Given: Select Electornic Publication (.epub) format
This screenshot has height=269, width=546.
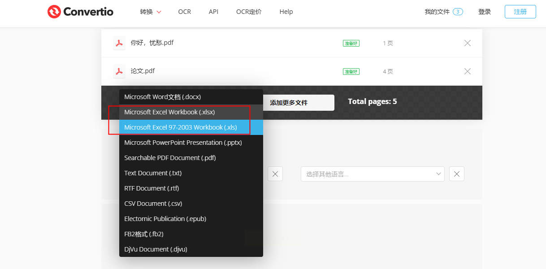Looking at the screenshot, I should [191, 219].
